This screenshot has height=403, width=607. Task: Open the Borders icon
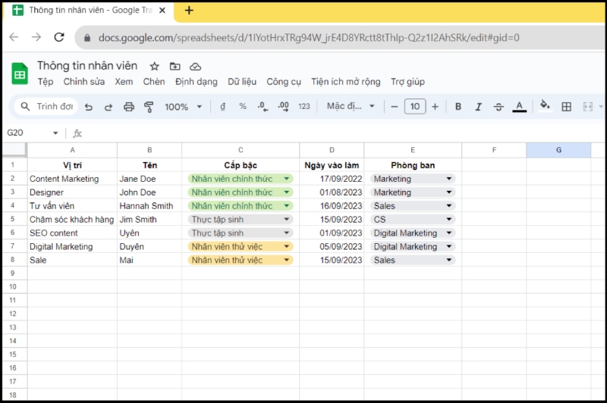pos(566,107)
